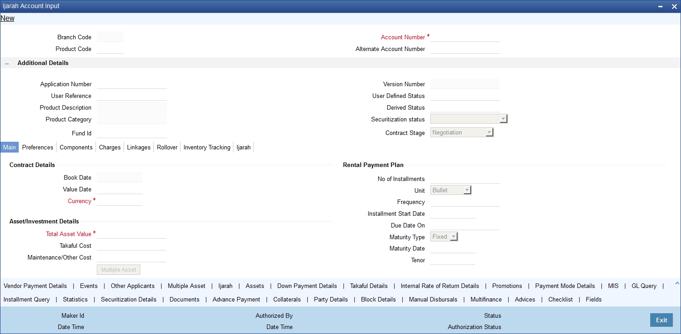The image size is (681, 334).
Task: Click the Installment Start Date field
Action: 453,214
